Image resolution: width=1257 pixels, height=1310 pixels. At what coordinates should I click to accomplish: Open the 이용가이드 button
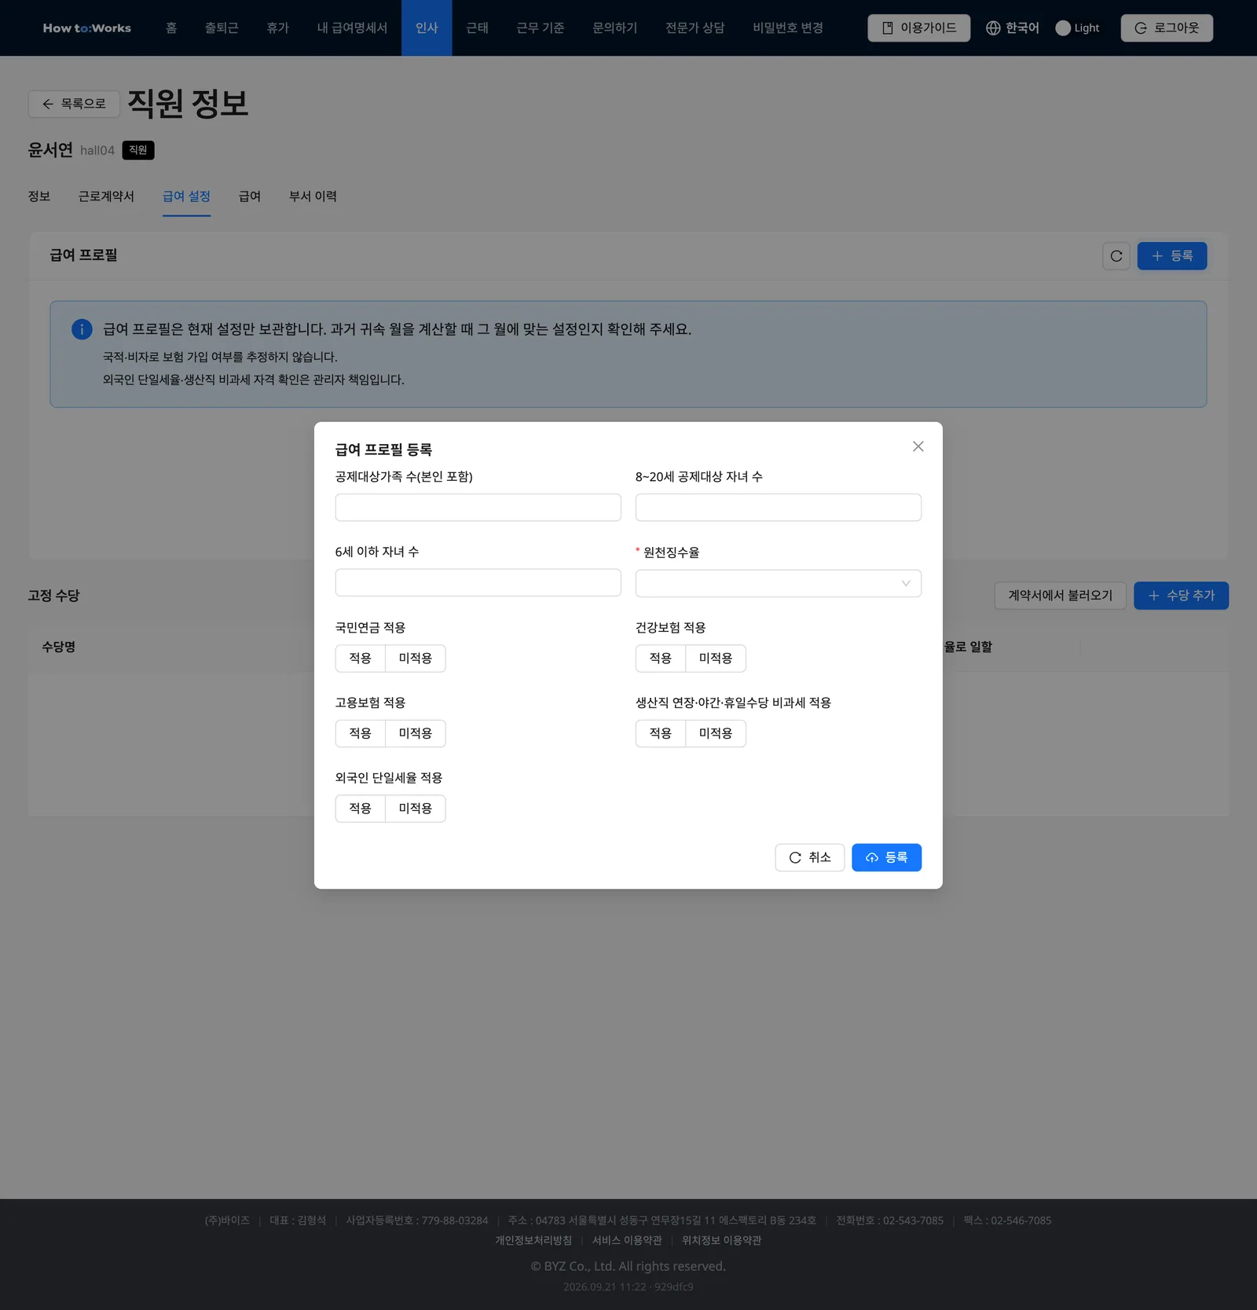pyautogui.click(x=918, y=28)
